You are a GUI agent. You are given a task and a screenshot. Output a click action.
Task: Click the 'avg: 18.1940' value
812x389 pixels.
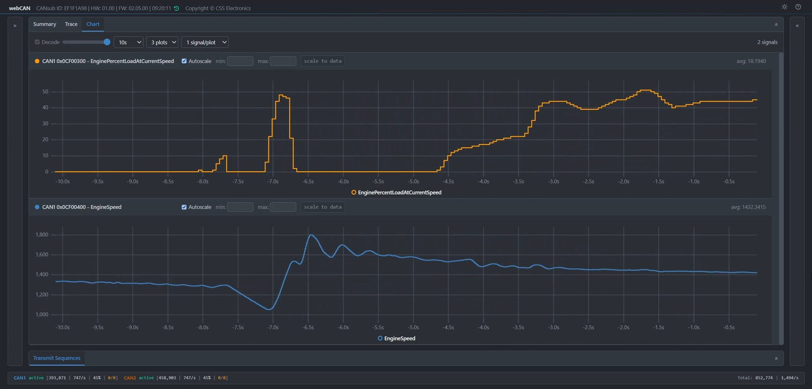pyautogui.click(x=751, y=61)
